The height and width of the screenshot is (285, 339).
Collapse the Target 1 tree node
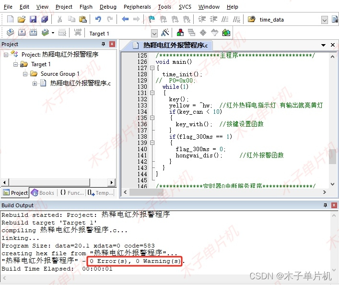[15, 64]
